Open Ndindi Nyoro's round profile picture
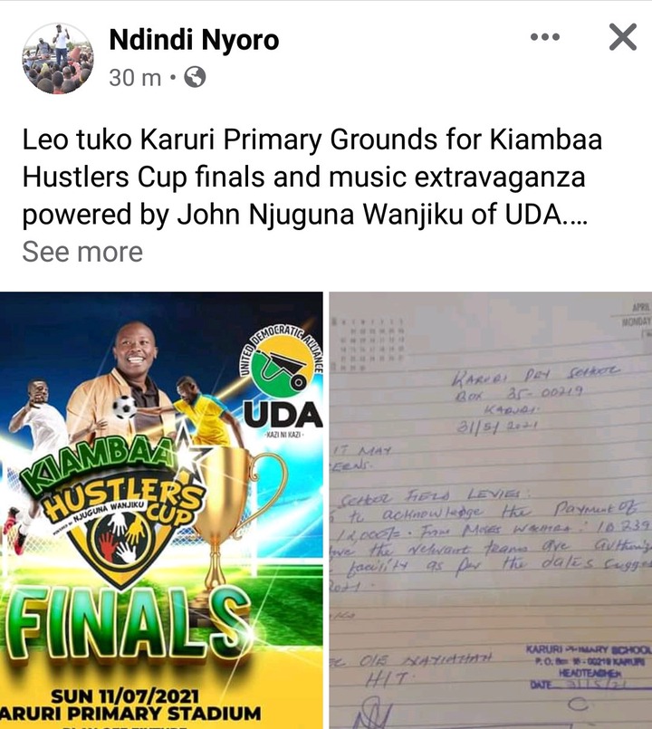The width and height of the screenshot is (652, 729). (x=58, y=58)
